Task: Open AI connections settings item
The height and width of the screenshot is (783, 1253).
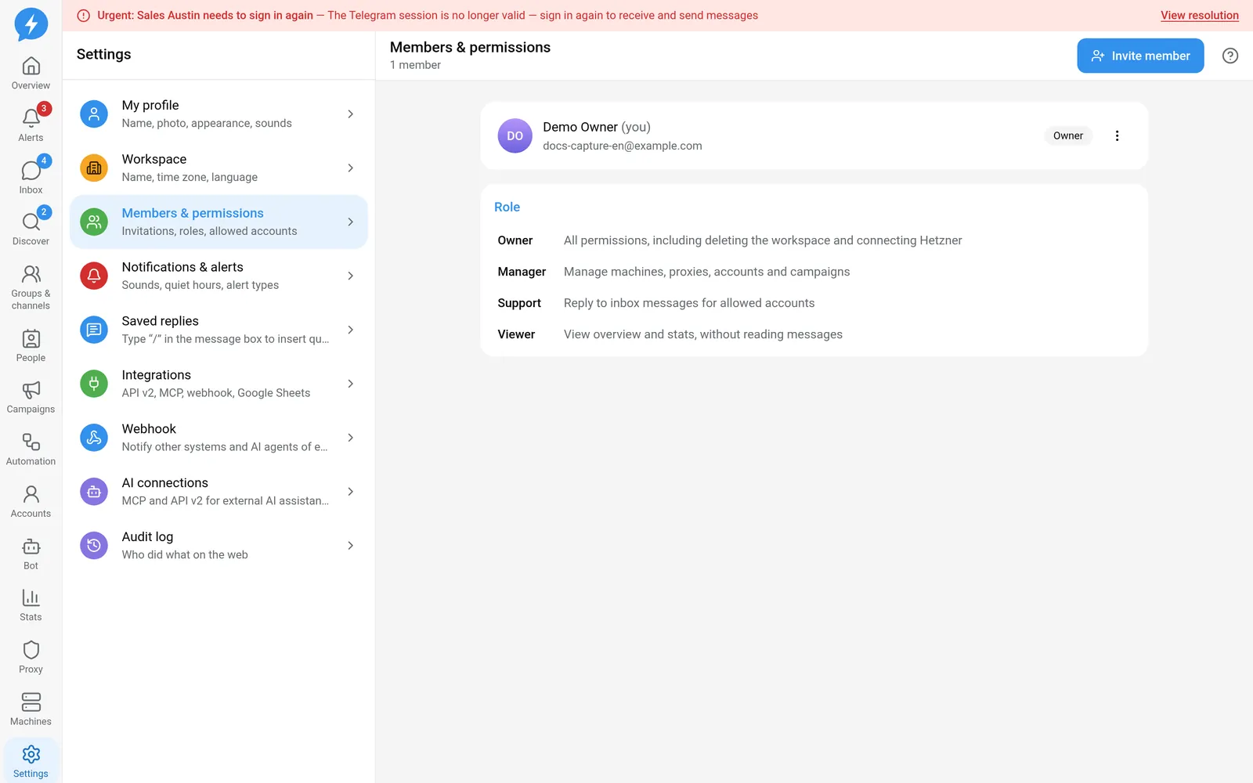Action: coord(218,492)
